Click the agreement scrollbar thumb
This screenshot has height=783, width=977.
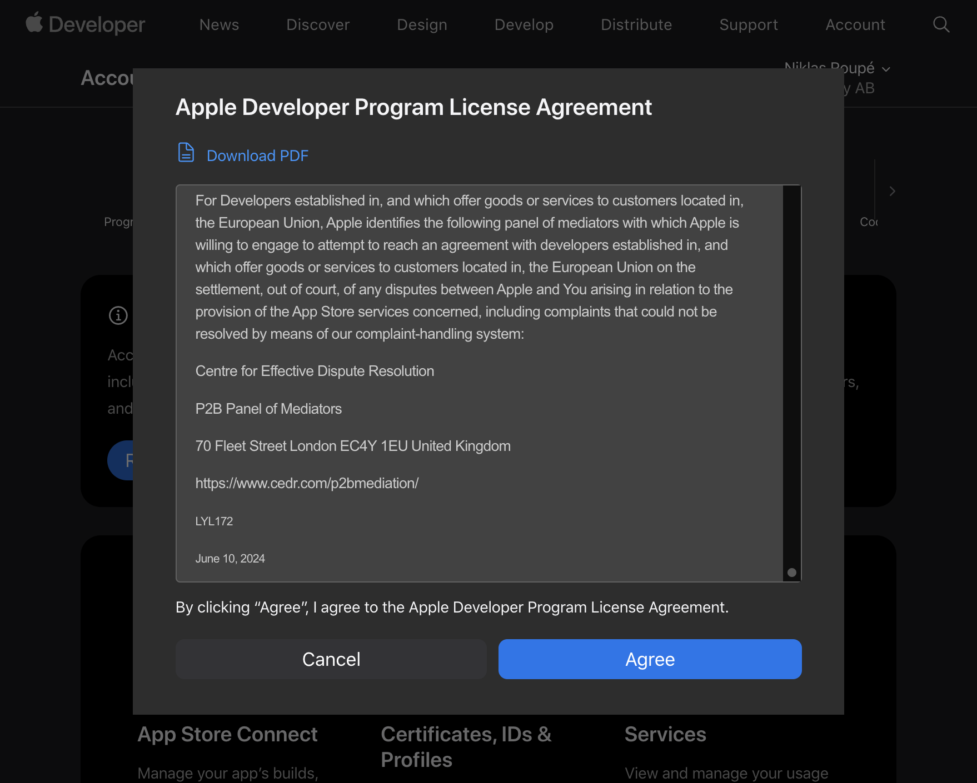click(792, 573)
